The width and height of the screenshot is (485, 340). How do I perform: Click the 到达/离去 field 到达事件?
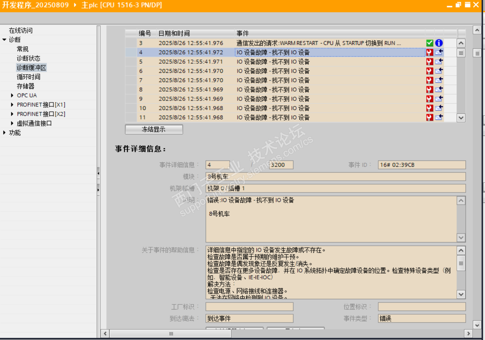pos(249,318)
